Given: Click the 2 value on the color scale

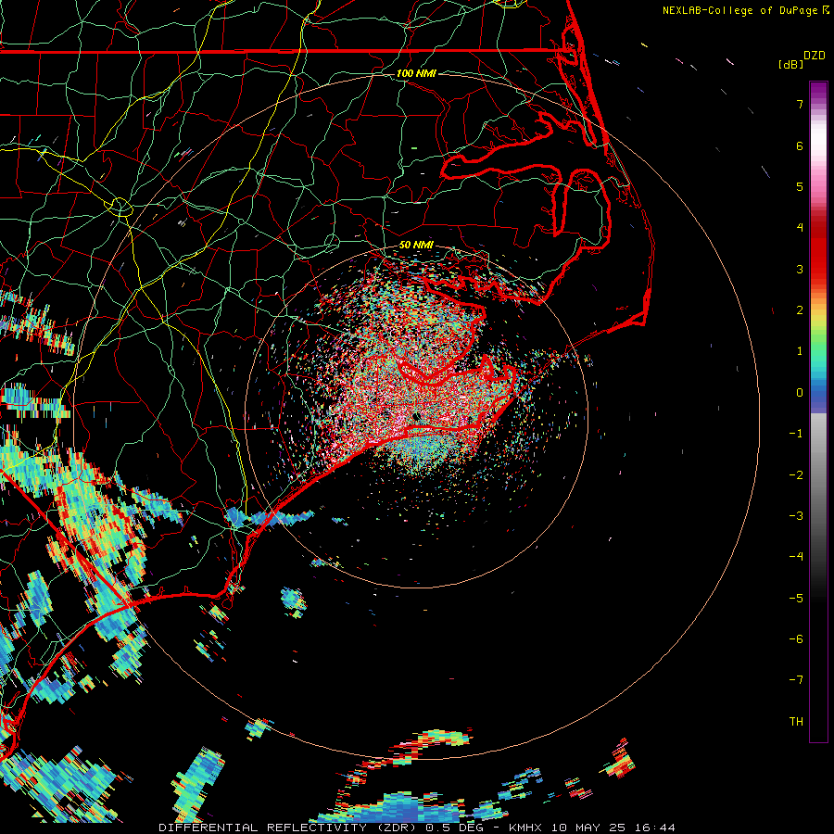Looking at the screenshot, I should [x=800, y=310].
